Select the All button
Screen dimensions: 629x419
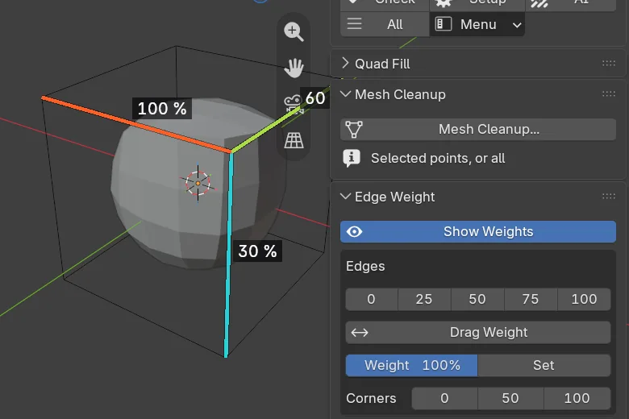(385, 24)
